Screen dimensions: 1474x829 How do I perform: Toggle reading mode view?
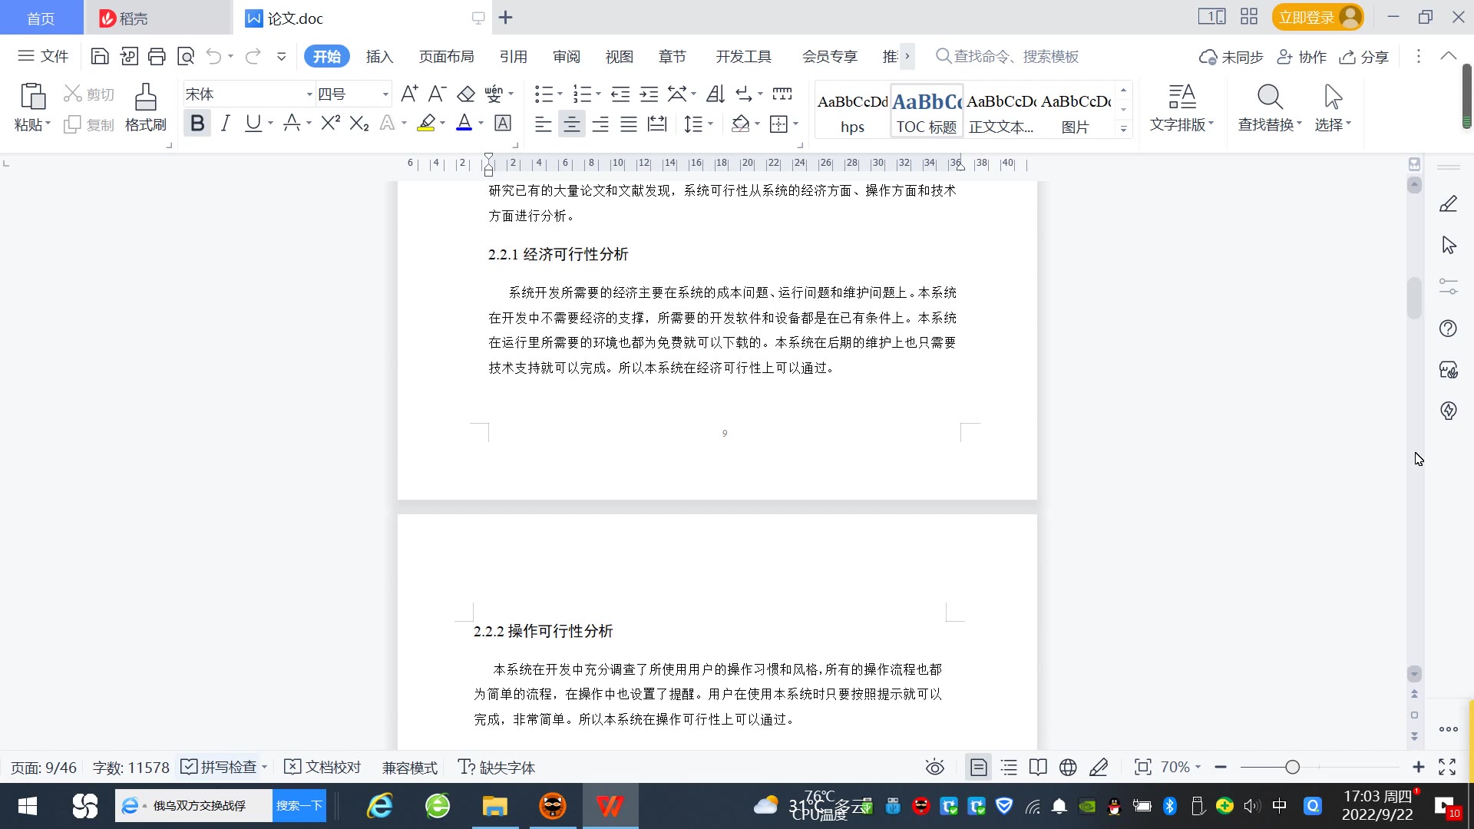click(x=1038, y=767)
